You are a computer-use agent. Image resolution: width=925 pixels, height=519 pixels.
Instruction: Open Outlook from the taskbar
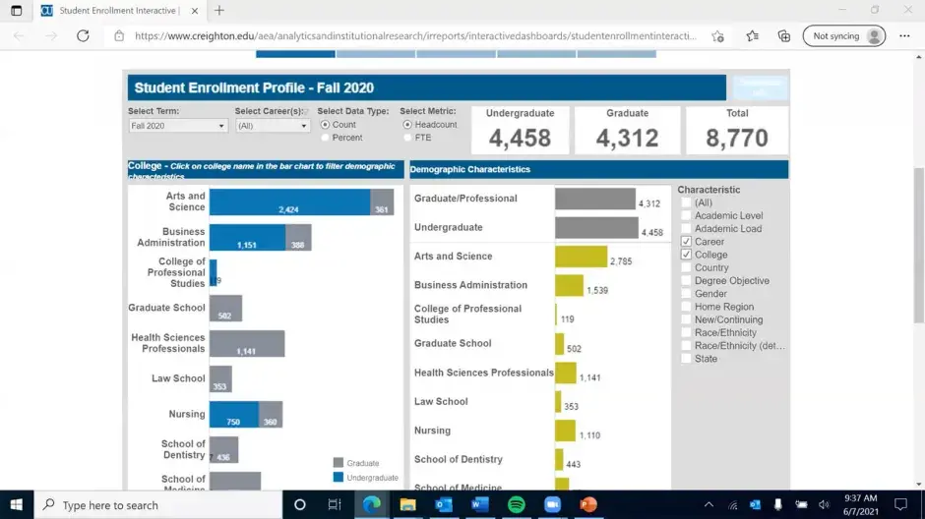pyautogui.click(x=443, y=504)
